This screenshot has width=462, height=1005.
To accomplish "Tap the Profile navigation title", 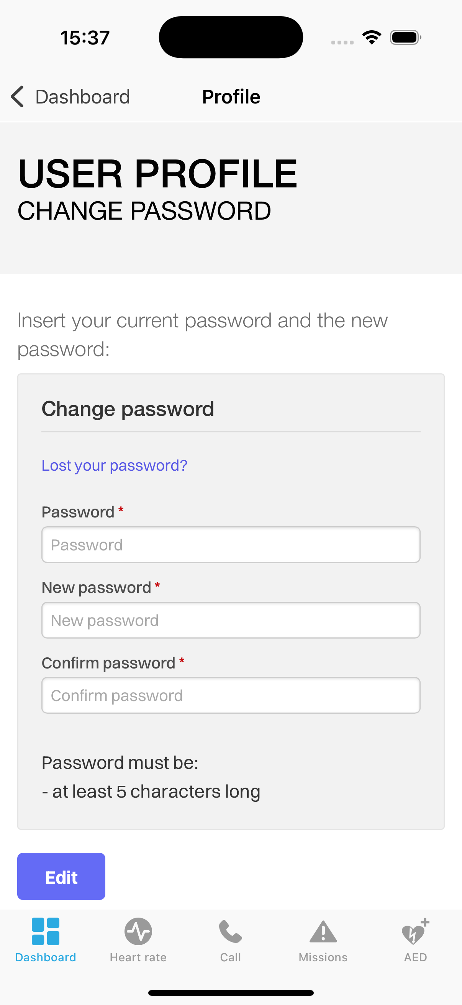I will (x=231, y=97).
